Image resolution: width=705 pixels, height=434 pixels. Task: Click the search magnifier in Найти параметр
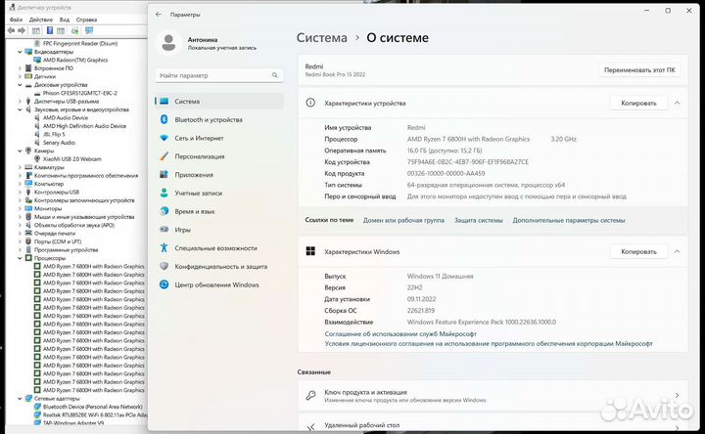click(275, 75)
